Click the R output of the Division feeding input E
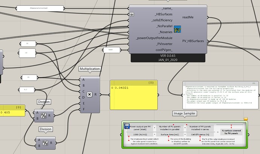 [x=49, y=116]
